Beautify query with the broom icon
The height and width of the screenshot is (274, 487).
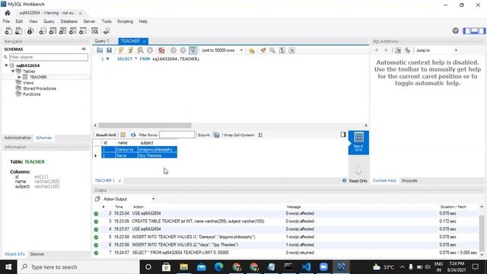263,50
